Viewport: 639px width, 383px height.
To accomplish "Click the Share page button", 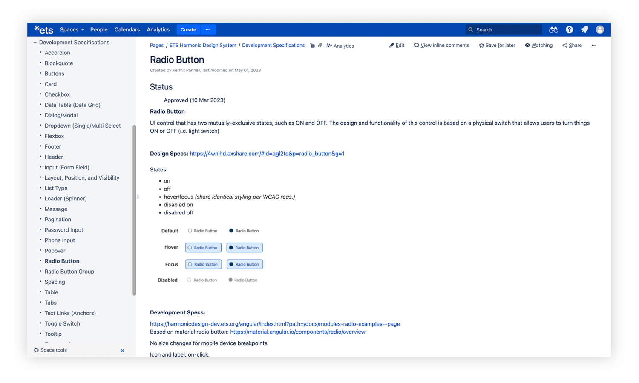I will [x=572, y=45].
